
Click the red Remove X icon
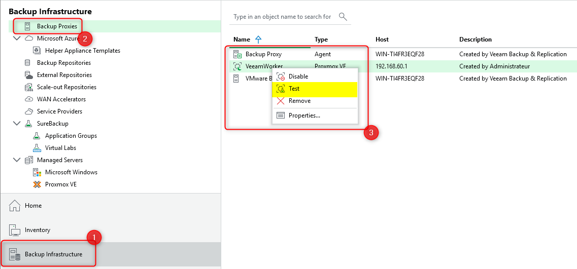281,101
